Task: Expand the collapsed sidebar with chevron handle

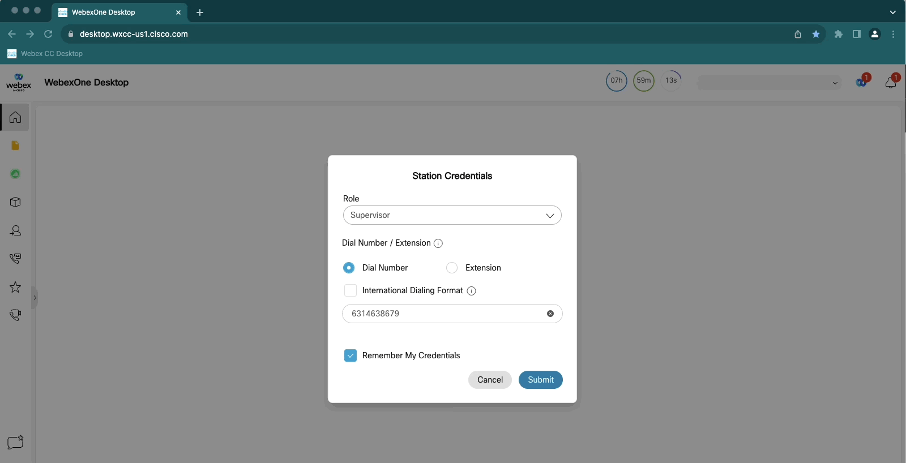Action: (x=35, y=298)
